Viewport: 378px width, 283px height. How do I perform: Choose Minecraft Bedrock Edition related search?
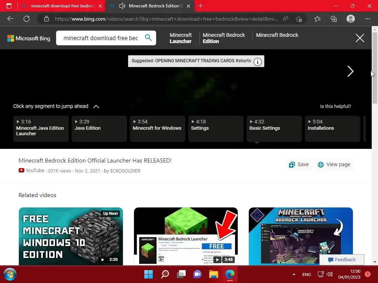pos(224,38)
